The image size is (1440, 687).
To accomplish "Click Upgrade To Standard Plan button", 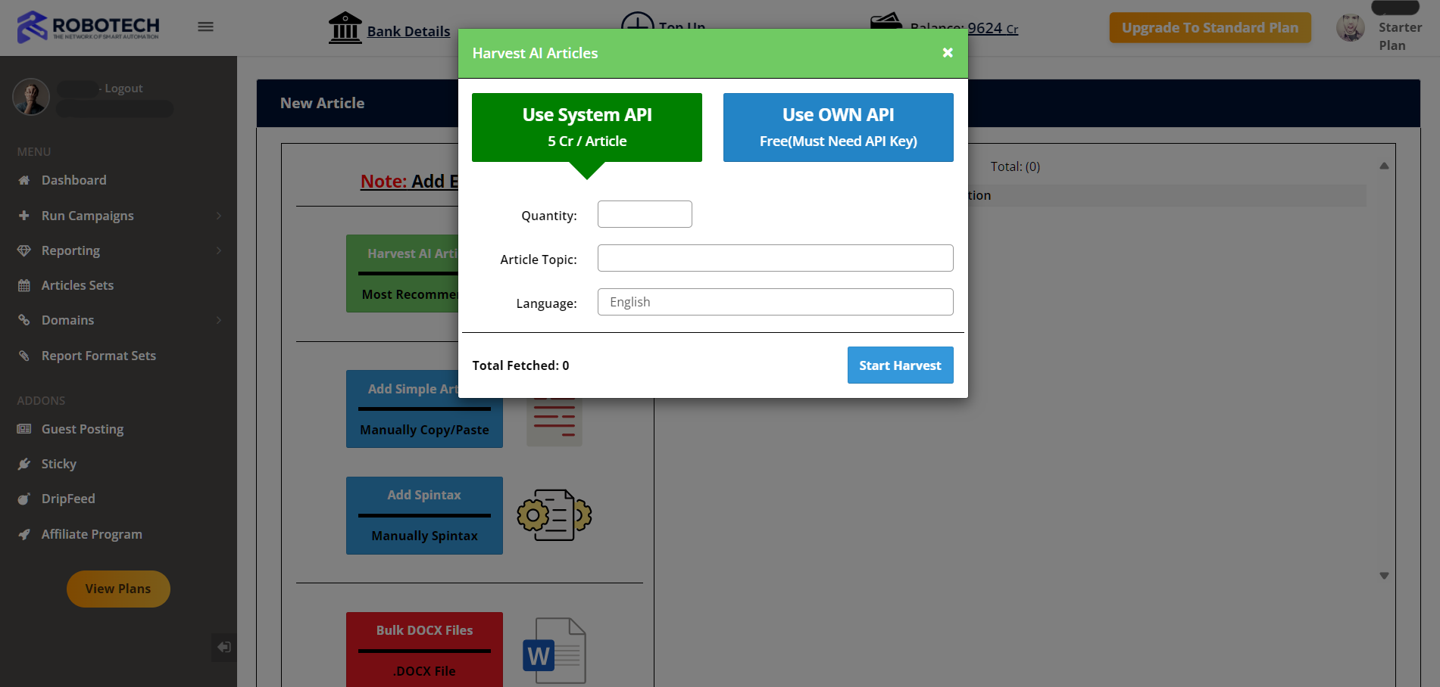I will point(1209,28).
